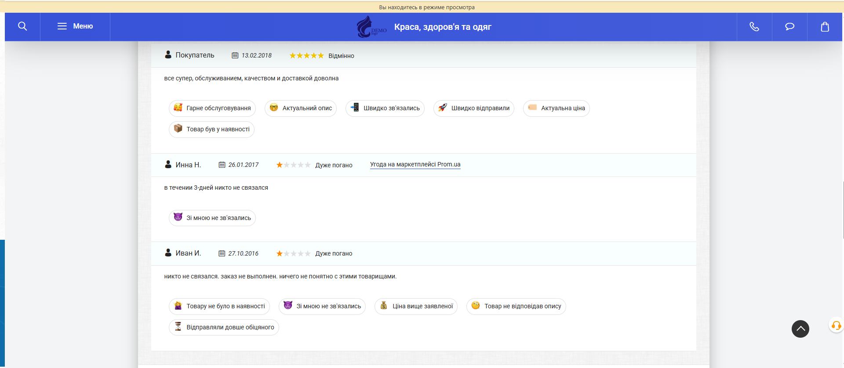Open Угода на маркетплейсі Prom.ua link
The image size is (844, 368).
click(x=415, y=164)
